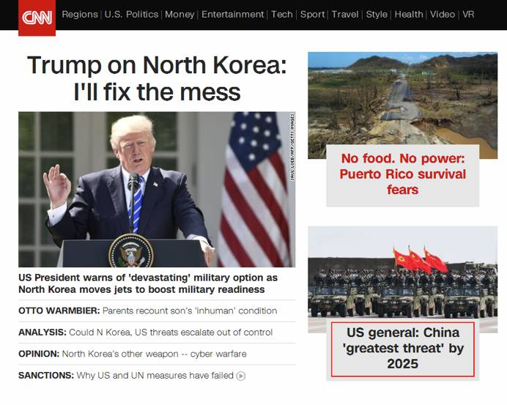Screen dimensions: 507x405
Task: Select Style in the top navigation
Action: coord(377,15)
